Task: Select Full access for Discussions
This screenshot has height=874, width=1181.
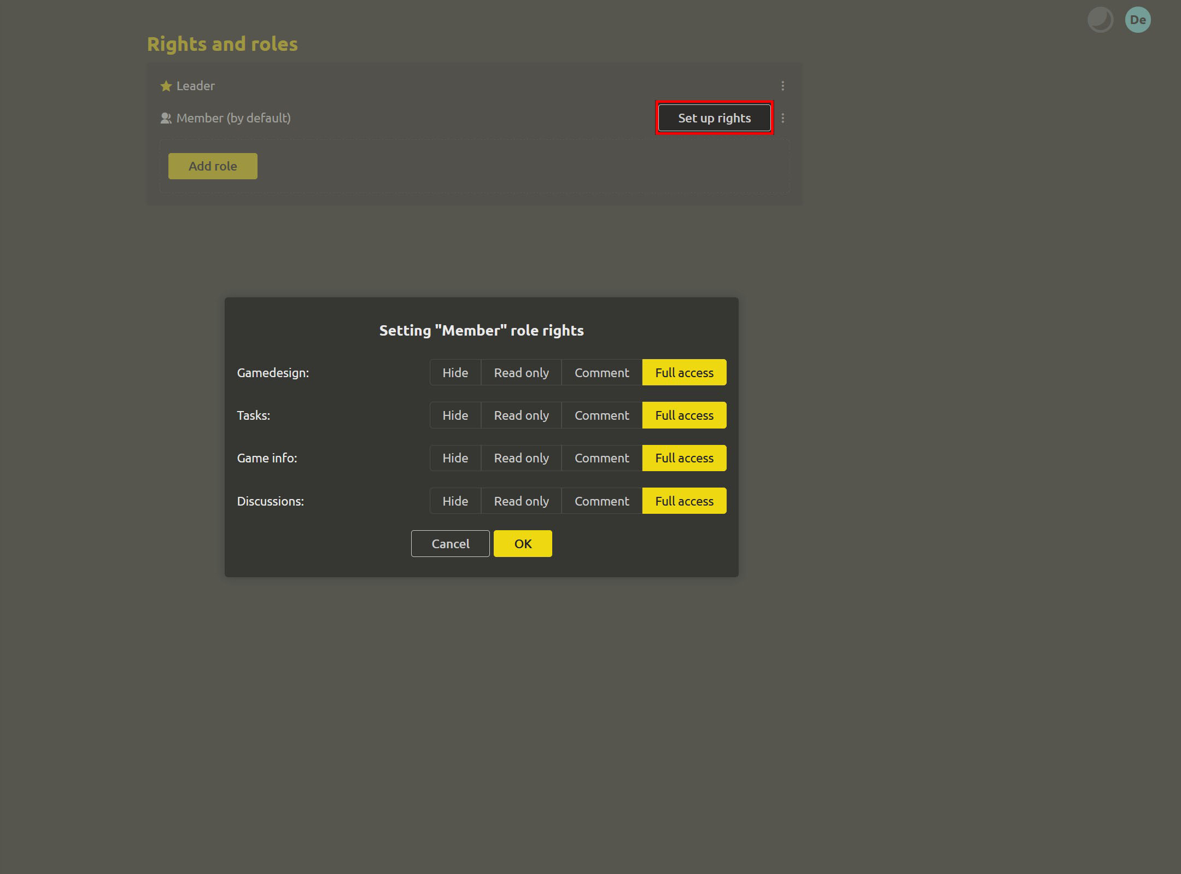Action: (684, 501)
